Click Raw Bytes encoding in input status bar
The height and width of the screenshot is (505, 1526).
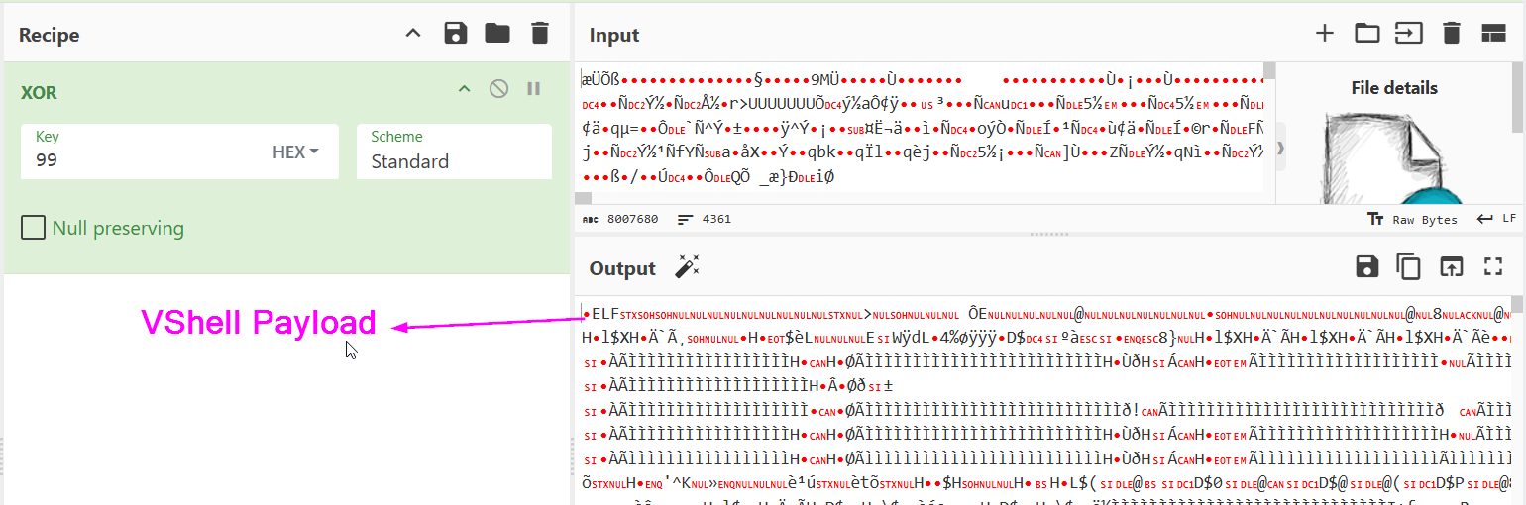pyautogui.click(x=1414, y=219)
